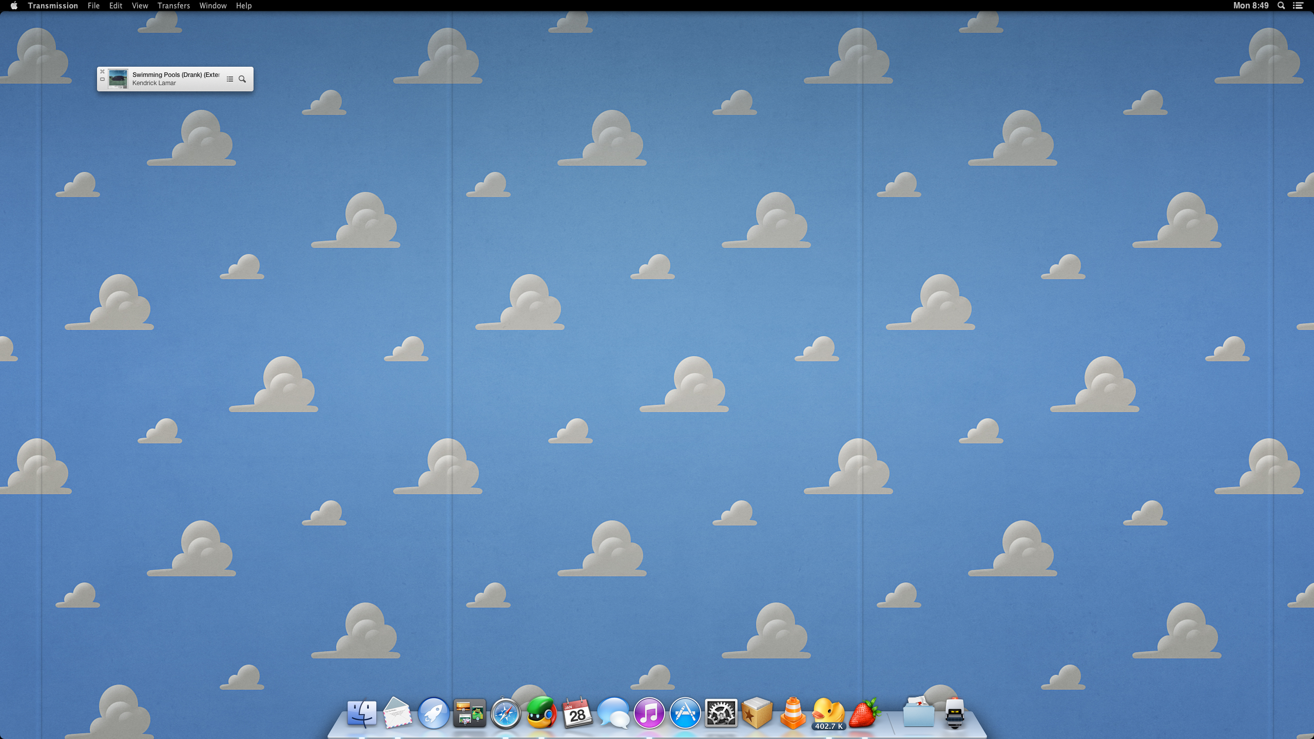Close the iTunes MiniPlayer window
Screen dimensions: 1314x739
[x=102, y=72]
